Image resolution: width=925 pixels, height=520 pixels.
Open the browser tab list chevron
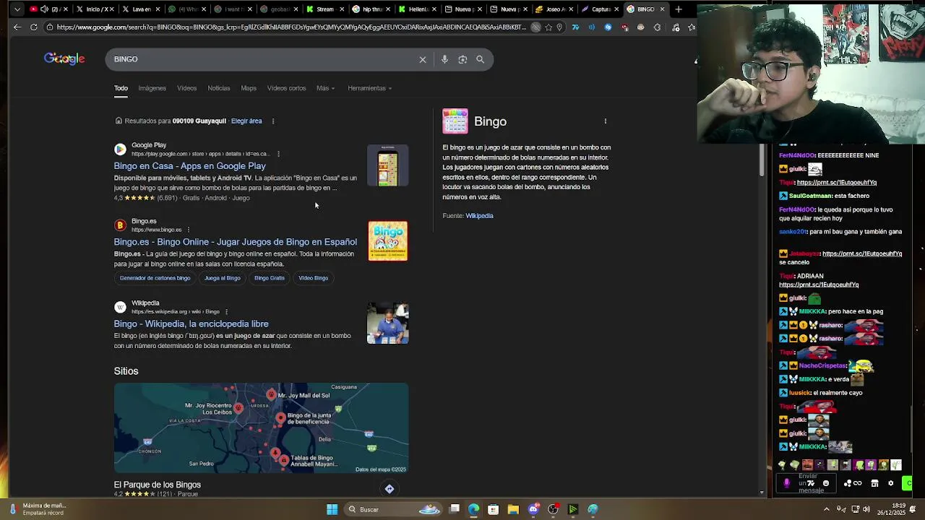tap(17, 9)
